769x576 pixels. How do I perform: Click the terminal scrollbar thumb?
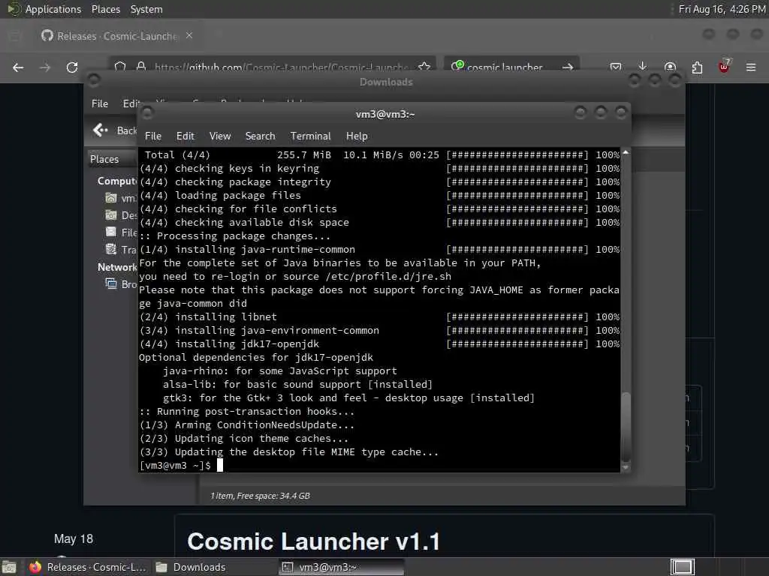point(626,426)
